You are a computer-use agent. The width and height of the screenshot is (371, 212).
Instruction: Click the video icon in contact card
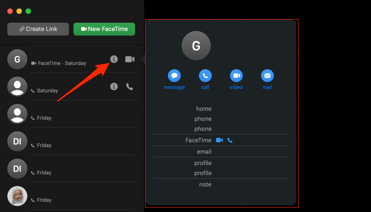point(236,76)
